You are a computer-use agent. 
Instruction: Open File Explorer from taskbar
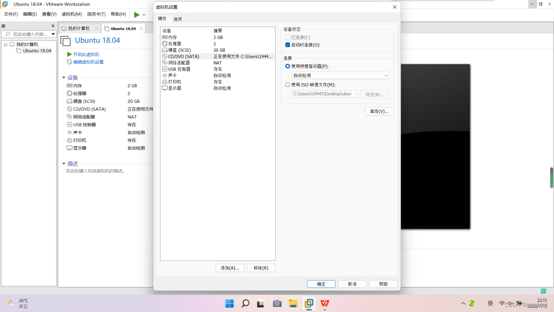pyautogui.click(x=293, y=303)
